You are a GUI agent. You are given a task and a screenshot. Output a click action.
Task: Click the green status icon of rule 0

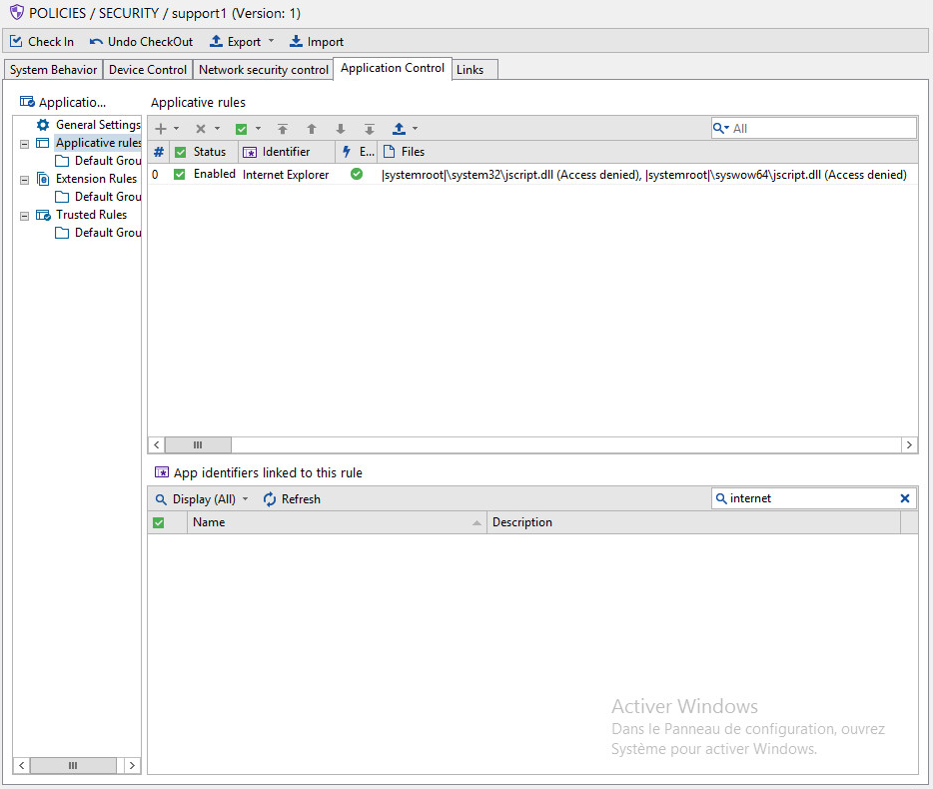(x=357, y=174)
